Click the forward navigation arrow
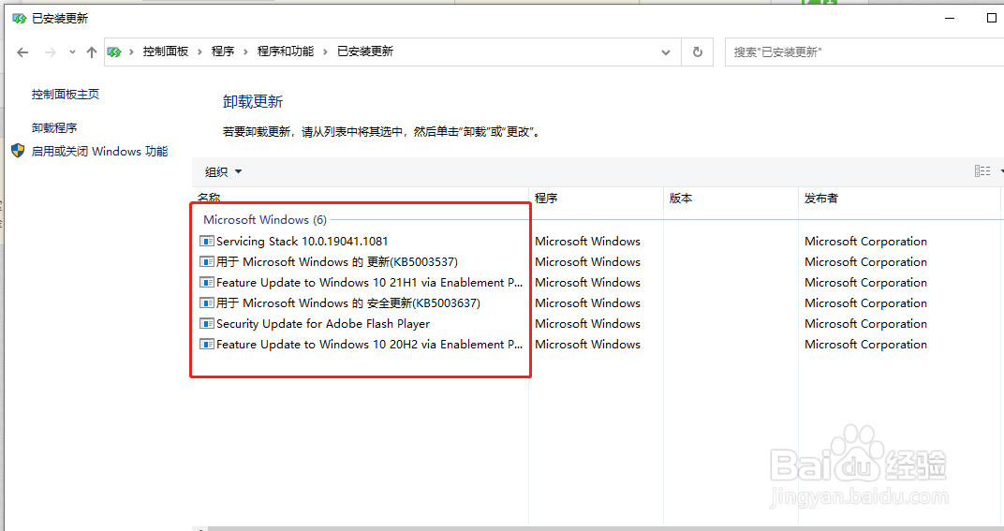This screenshot has height=531, width=1004. pyautogui.click(x=50, y=52)
